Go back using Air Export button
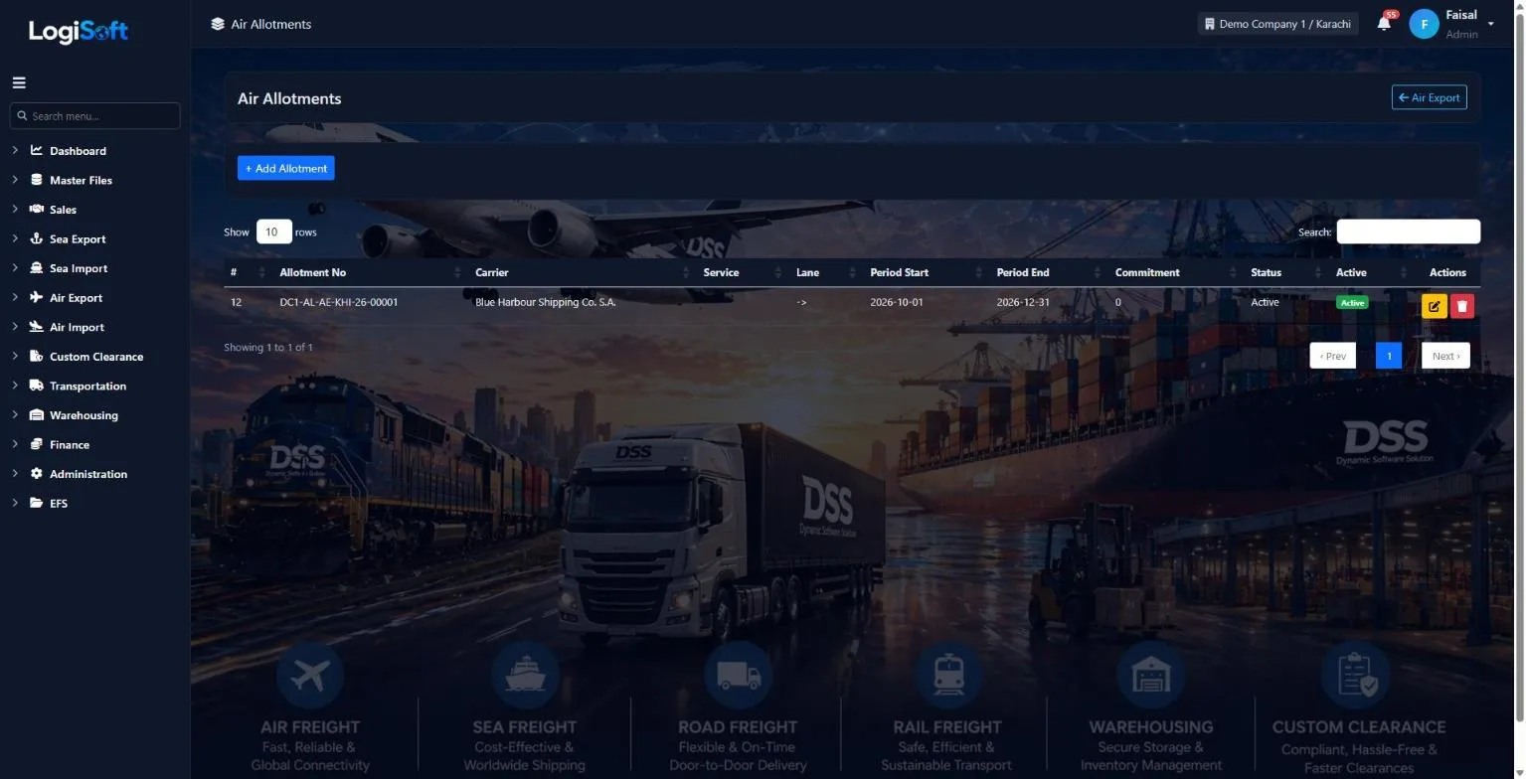The width and height of the screenshot is (1526, 779). point(1429,97)
